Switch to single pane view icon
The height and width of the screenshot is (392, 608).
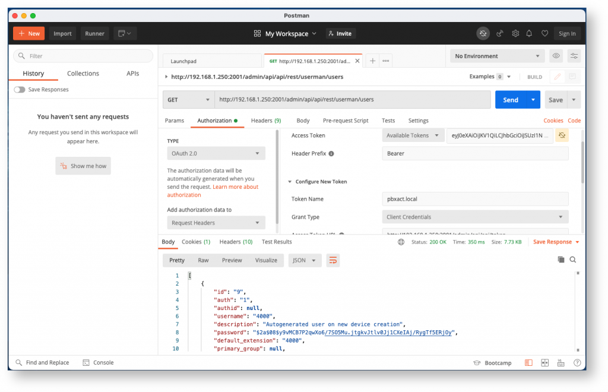click(528, 363)
